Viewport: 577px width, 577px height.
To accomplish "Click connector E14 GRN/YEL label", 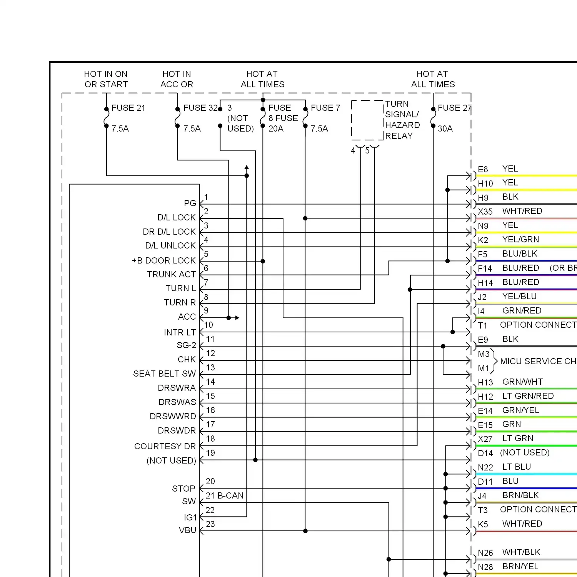I will (509, 411).
